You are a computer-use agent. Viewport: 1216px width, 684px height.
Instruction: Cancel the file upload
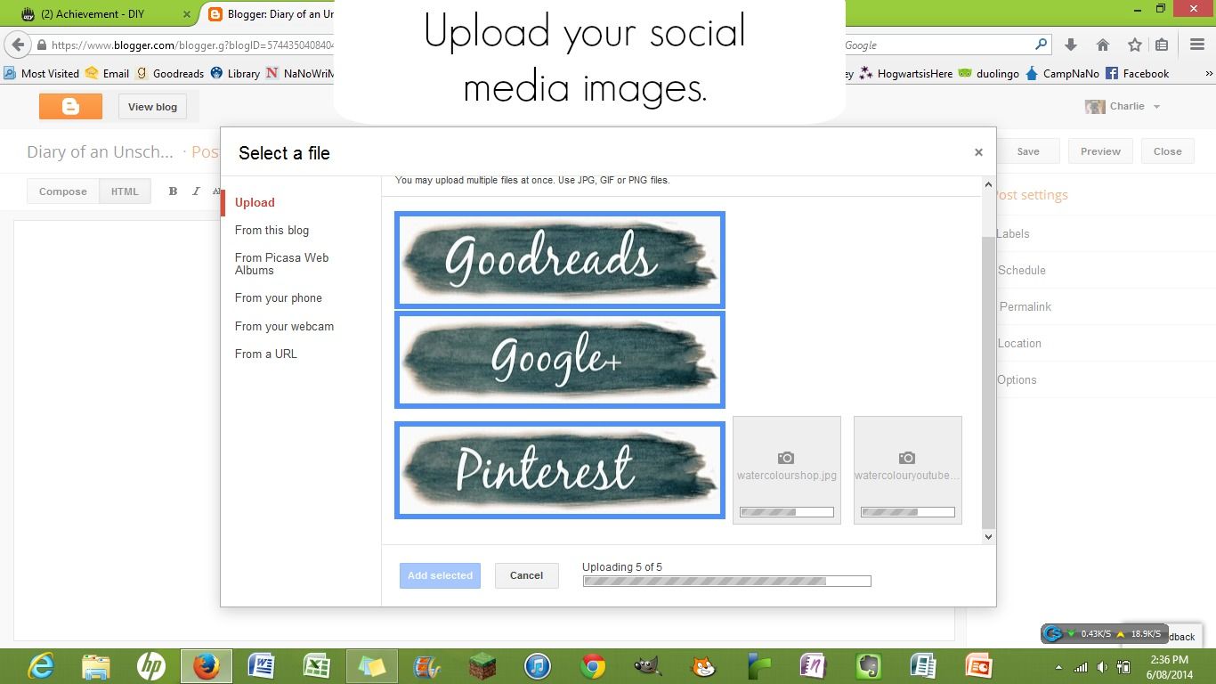[x=526, y=575]
